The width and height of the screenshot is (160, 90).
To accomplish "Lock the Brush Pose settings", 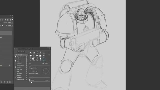I will (x=27, y=69).
